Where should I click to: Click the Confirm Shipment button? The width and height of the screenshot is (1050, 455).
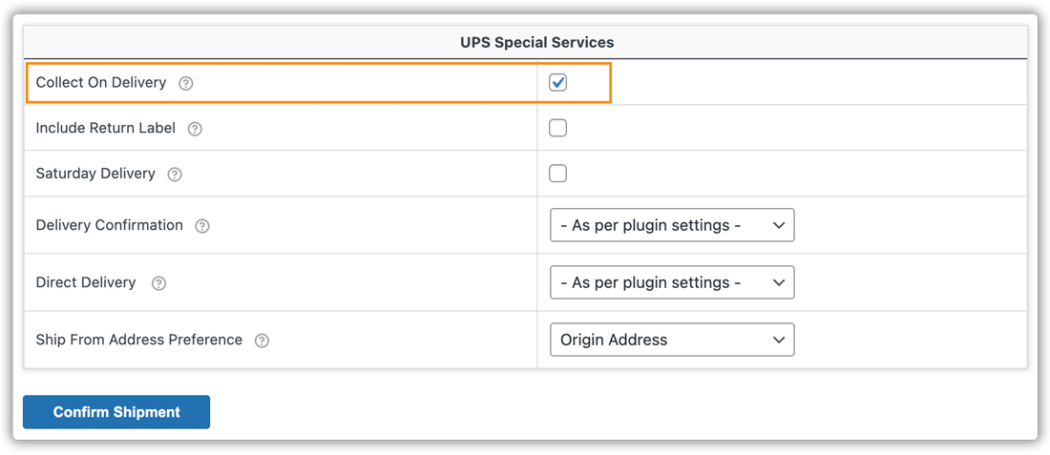pos(116,412)
